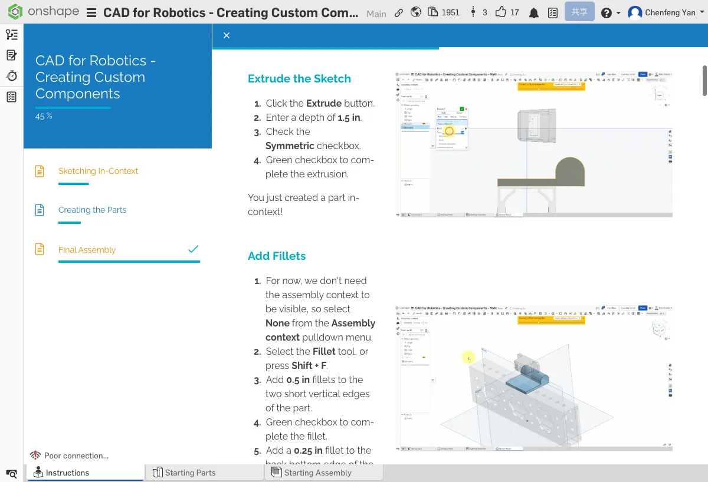Click the checklist icon in left sidebar
The height and width of the screenshot is (482, 708).
pos(11,97)
